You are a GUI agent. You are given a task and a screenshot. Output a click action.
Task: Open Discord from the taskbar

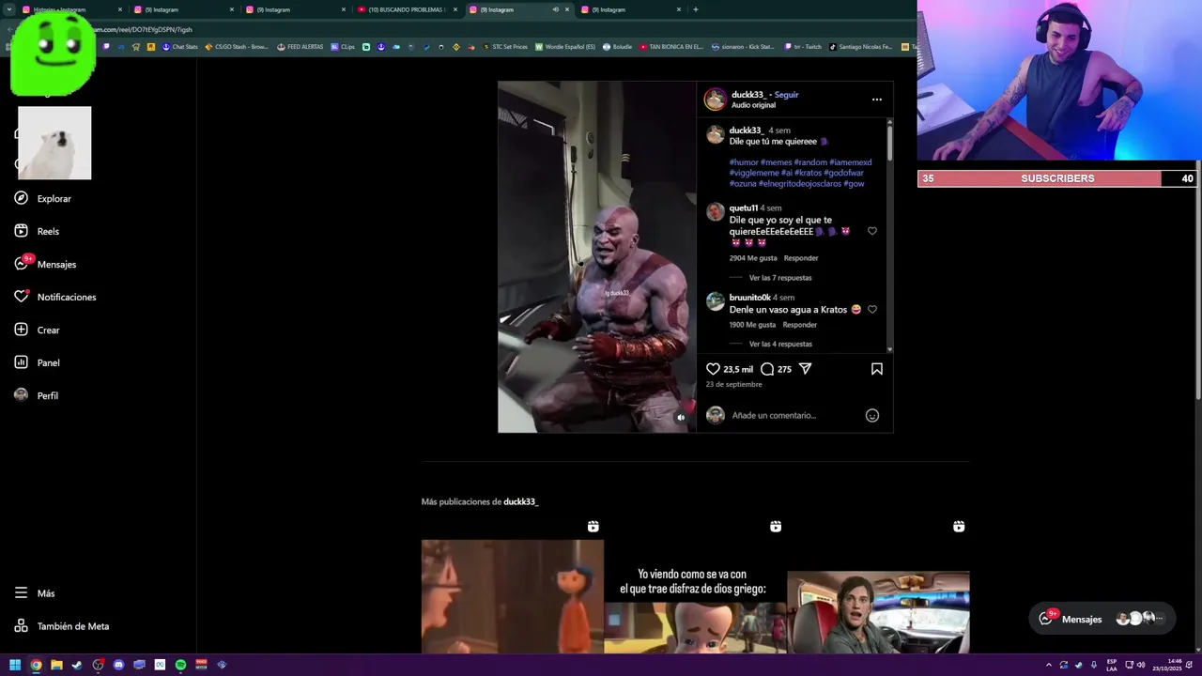coord(118,665)
